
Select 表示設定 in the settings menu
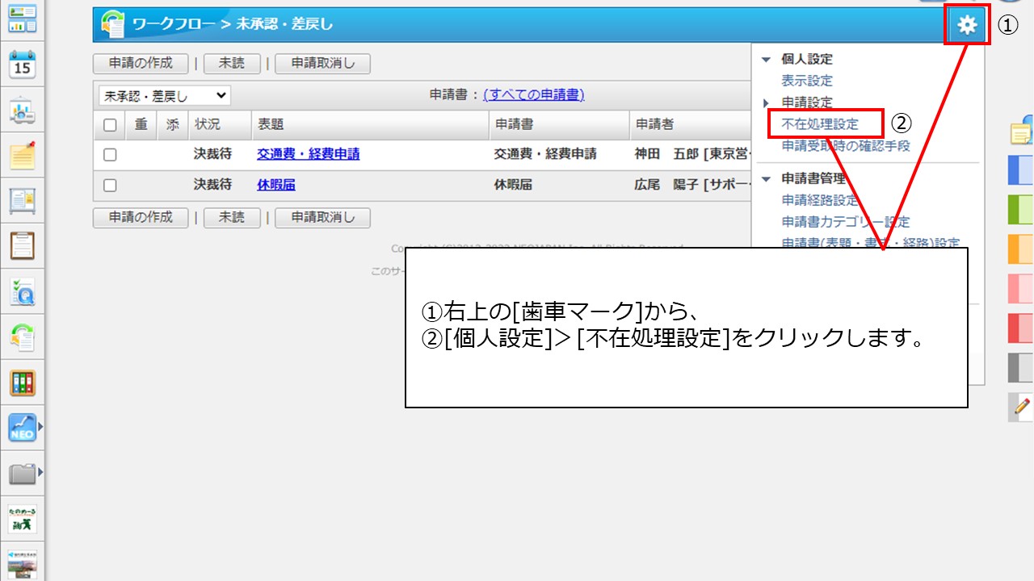point(806,81)
